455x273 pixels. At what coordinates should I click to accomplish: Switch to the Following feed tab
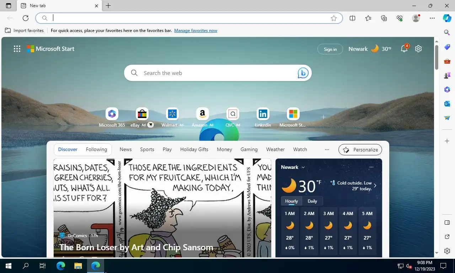(96, 150)
